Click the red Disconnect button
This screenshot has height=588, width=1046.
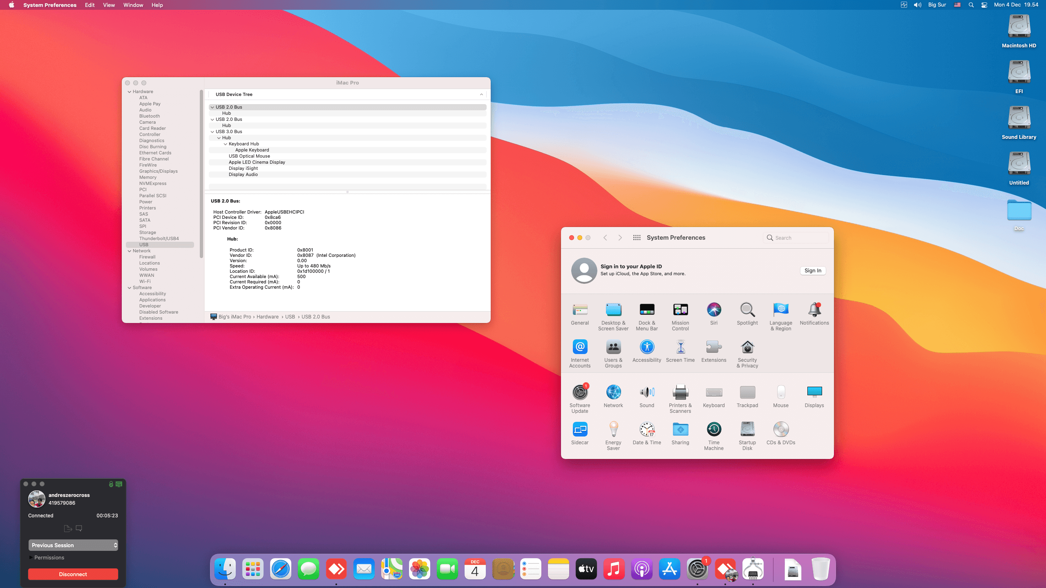(73, 574)
